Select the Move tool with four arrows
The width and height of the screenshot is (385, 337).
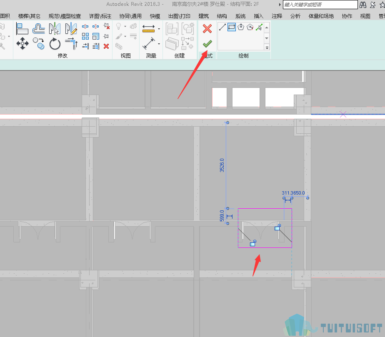(x=22, y=43)
